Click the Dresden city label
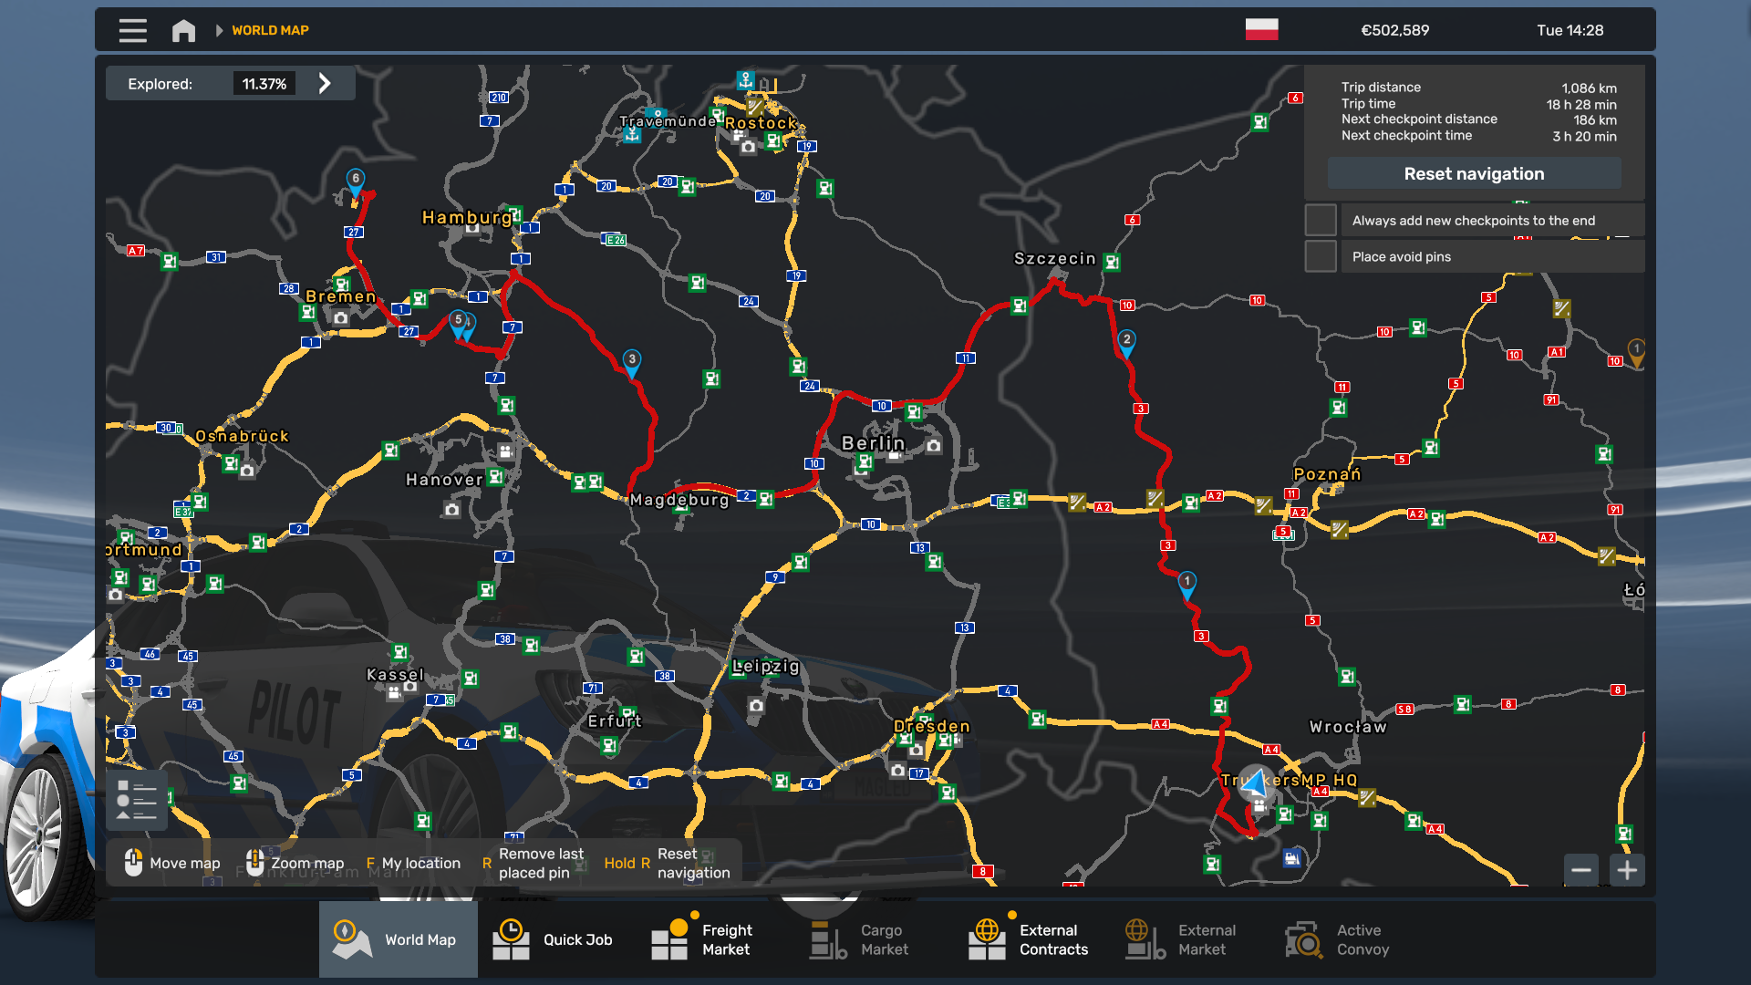Screen dimensions: 1751x985 [931, 726]
